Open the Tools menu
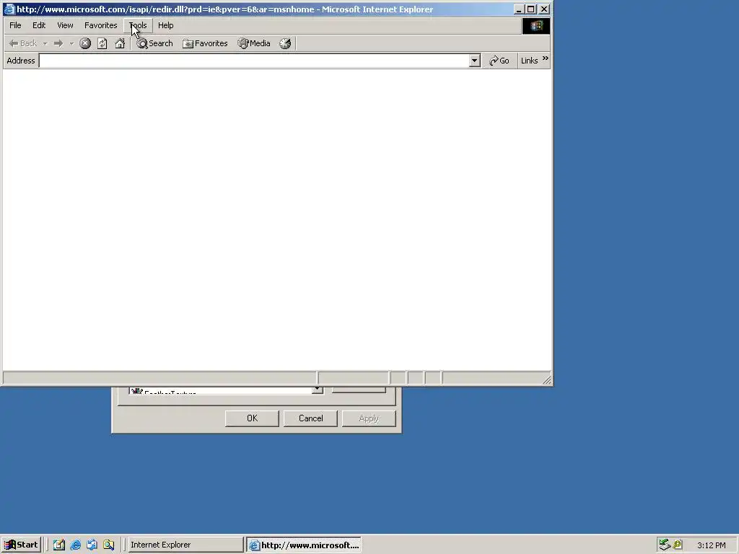This screenshot has width=739, height=554. coord(138,25)
